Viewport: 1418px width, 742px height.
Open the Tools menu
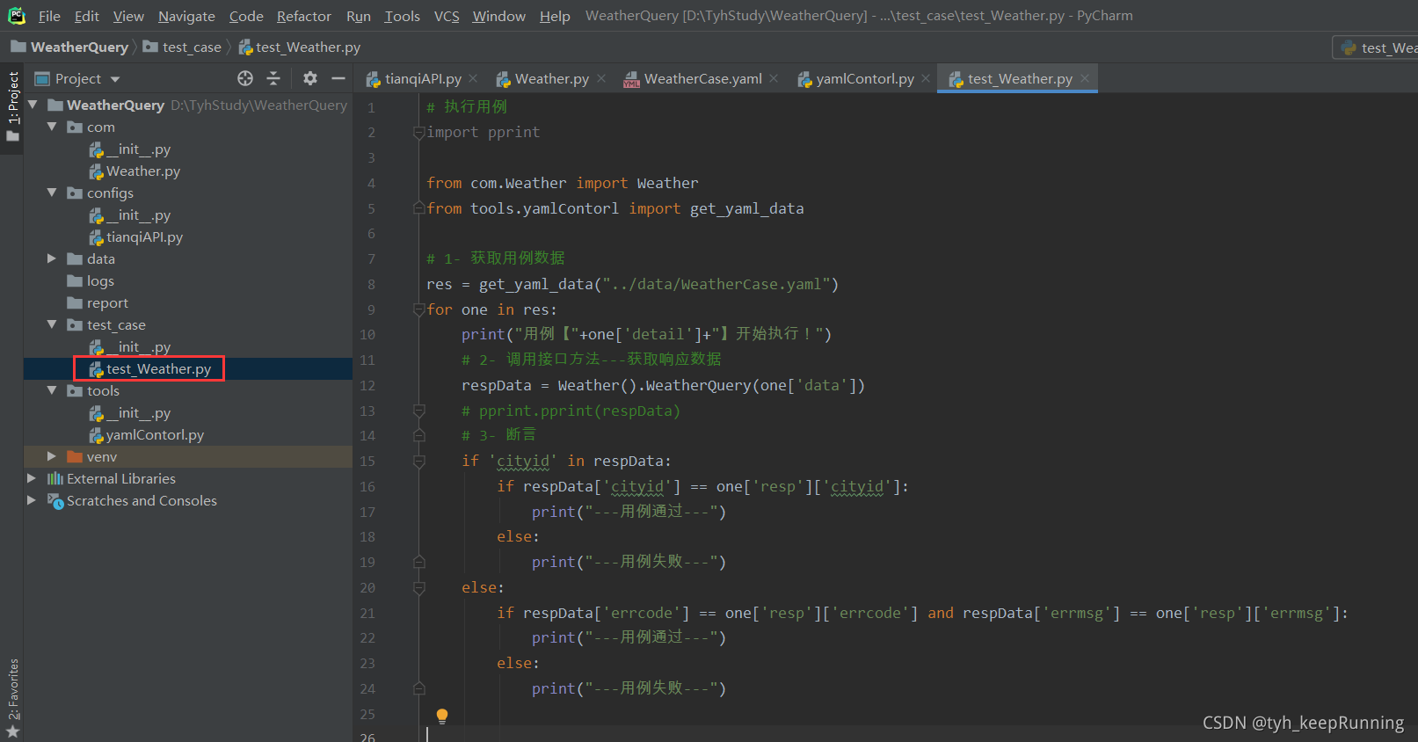(403, 16)
